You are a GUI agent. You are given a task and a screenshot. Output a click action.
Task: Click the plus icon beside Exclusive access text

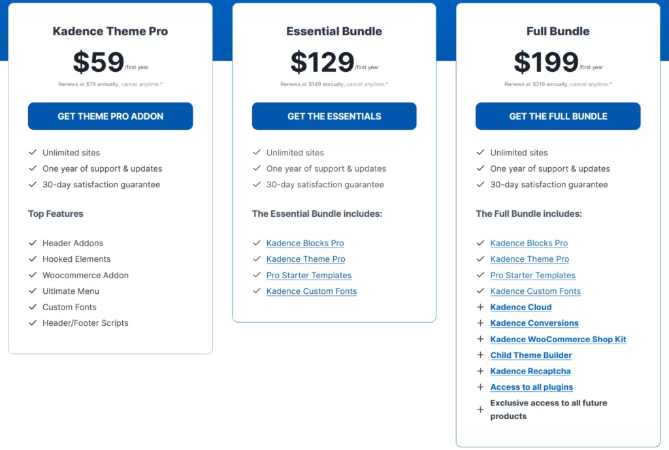pyautogui.click(x=480, y=410)
